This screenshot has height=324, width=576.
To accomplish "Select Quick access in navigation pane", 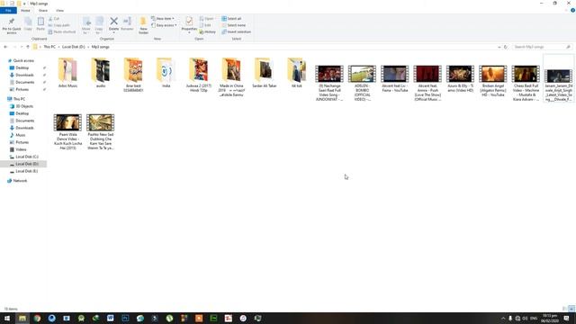I will click(23, 60).
